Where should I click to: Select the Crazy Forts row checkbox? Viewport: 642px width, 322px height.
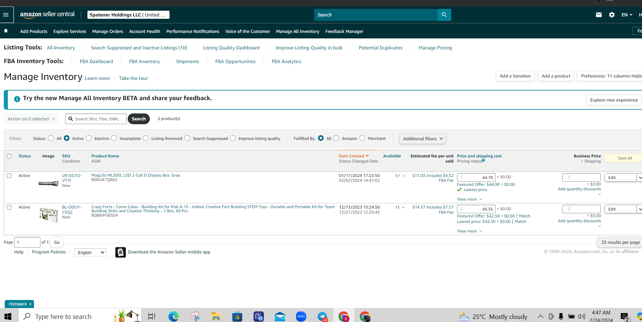tap(9, 207)
